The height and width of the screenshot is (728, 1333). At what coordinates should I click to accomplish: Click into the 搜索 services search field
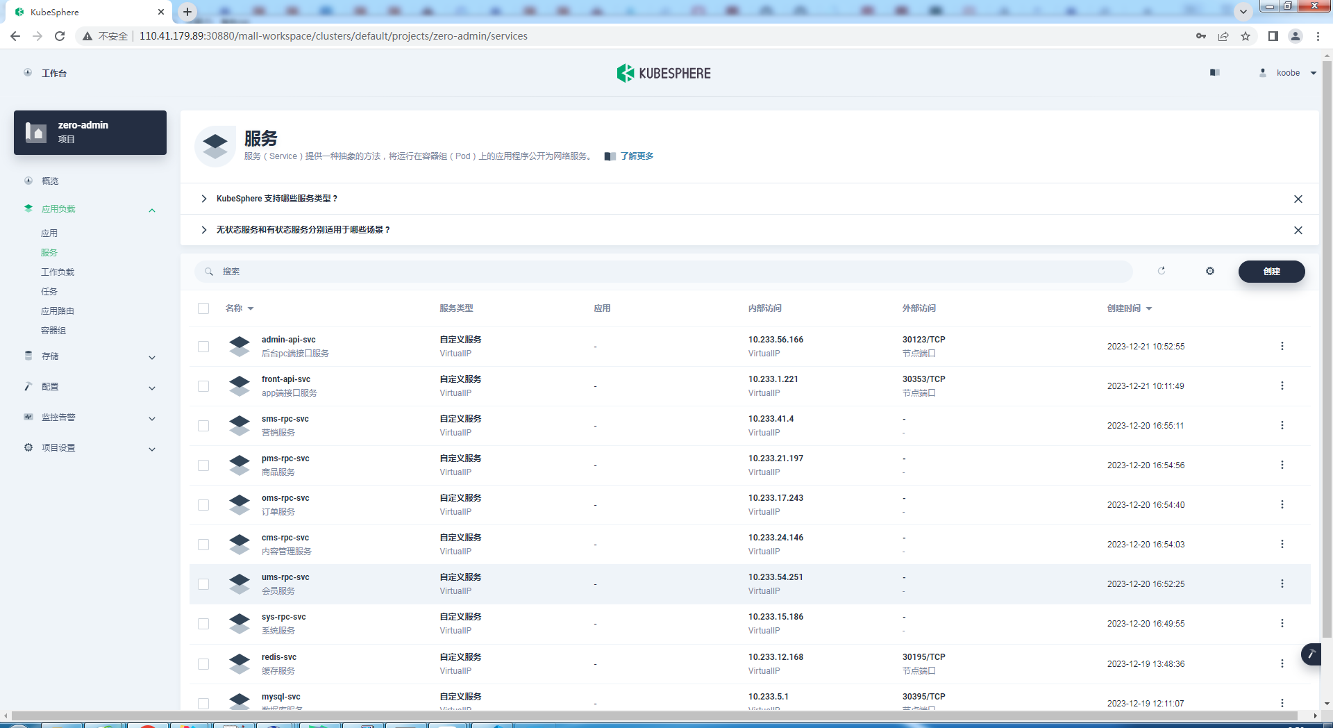pos(663,272)
